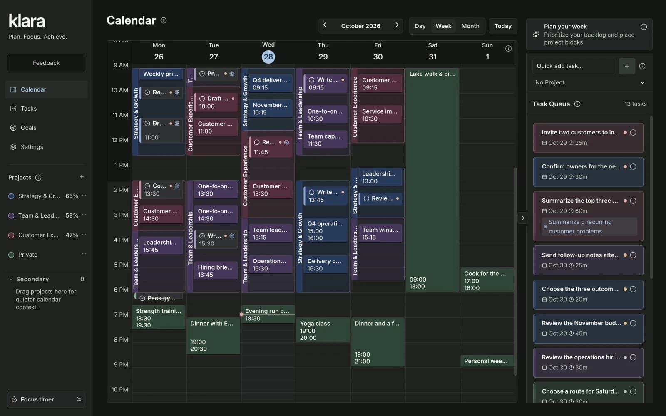Click the Quick add task field

[x=574, y=66]
